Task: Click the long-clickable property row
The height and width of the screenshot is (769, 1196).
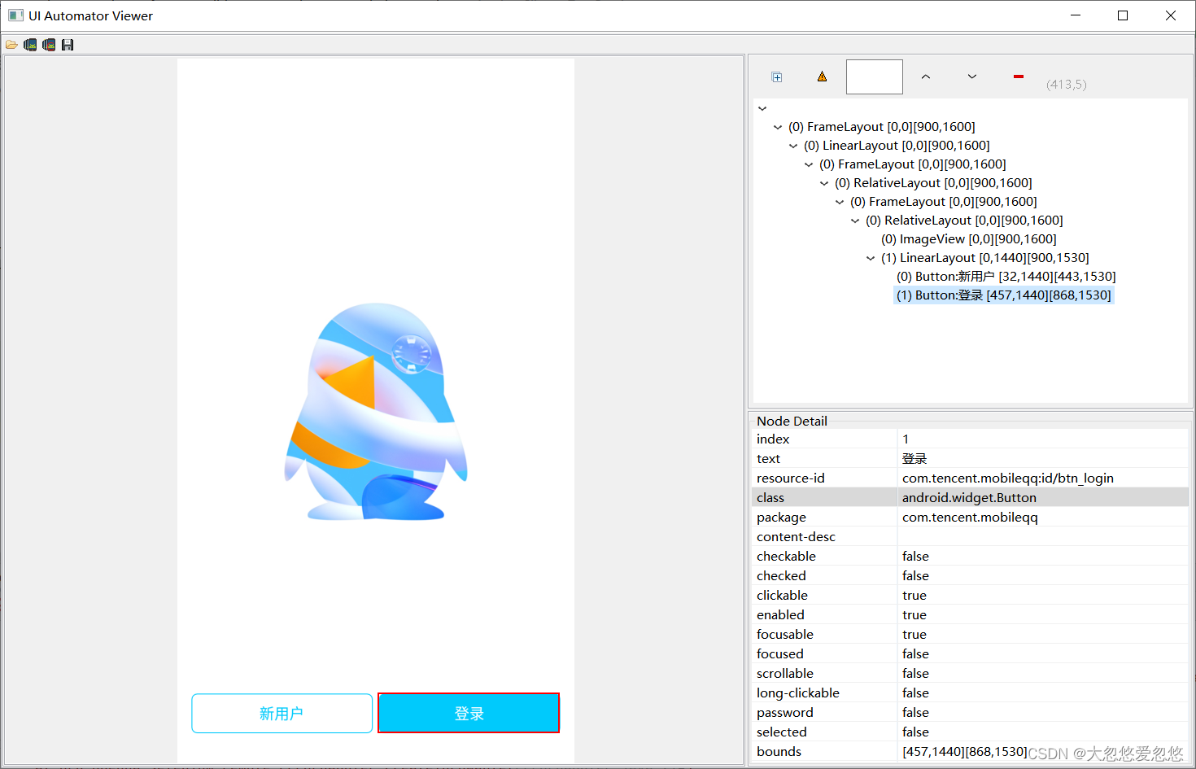Action: click(970, 693)
